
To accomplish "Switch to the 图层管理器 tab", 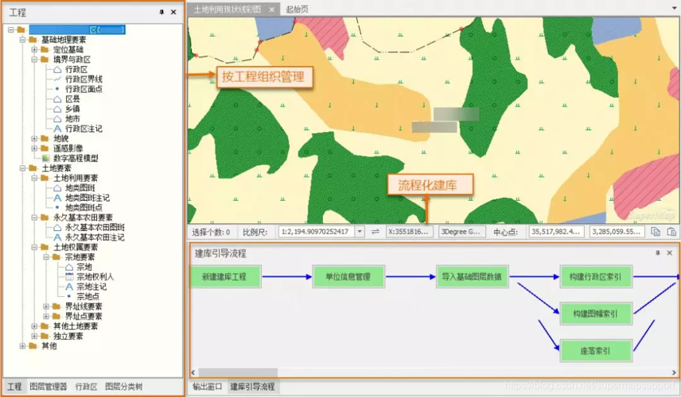I will [49, 387].
